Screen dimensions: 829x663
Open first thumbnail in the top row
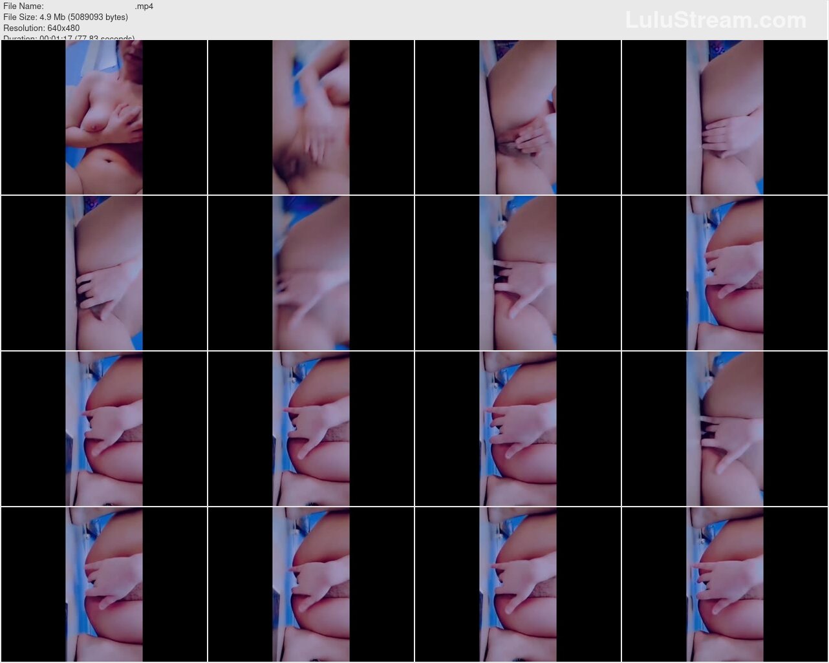[x=104, y=117]
